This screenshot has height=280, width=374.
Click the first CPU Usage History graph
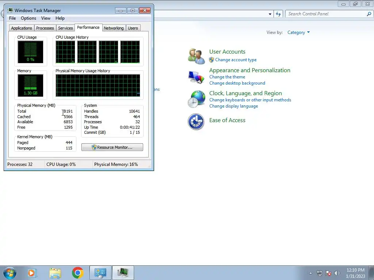pos(65,52)
